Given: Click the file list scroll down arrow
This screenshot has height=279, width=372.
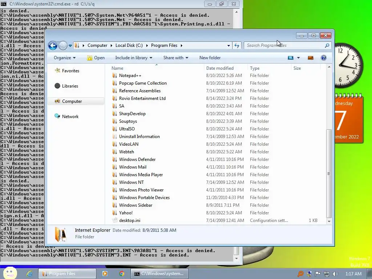Looking at the screenshot, I should tap(329, 221).
